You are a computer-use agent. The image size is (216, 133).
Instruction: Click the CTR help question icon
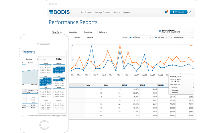click(126, 85)
